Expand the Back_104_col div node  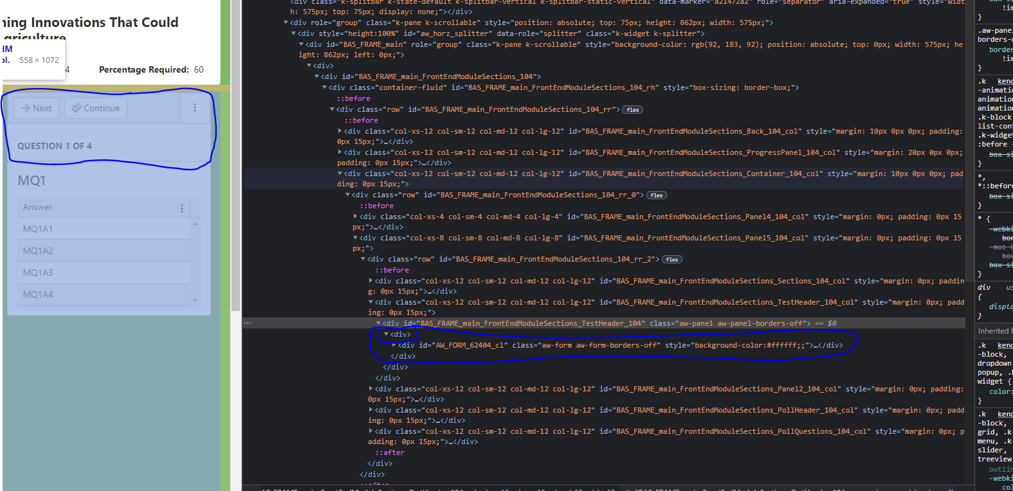tap(340, 131)
